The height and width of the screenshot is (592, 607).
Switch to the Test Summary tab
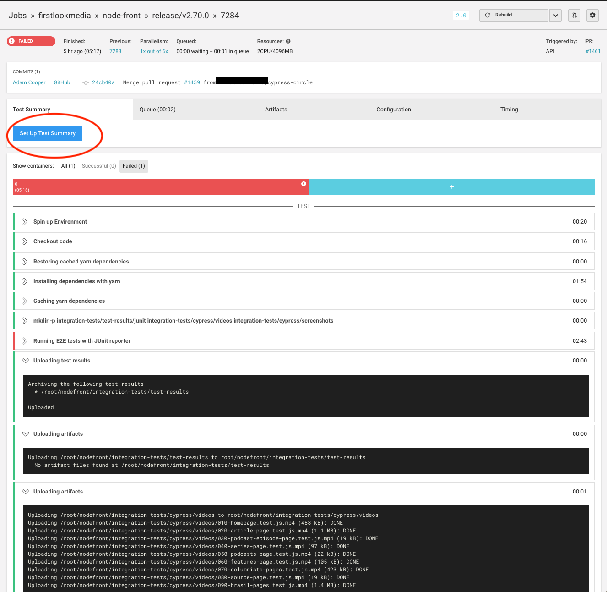tap(70, 110)
